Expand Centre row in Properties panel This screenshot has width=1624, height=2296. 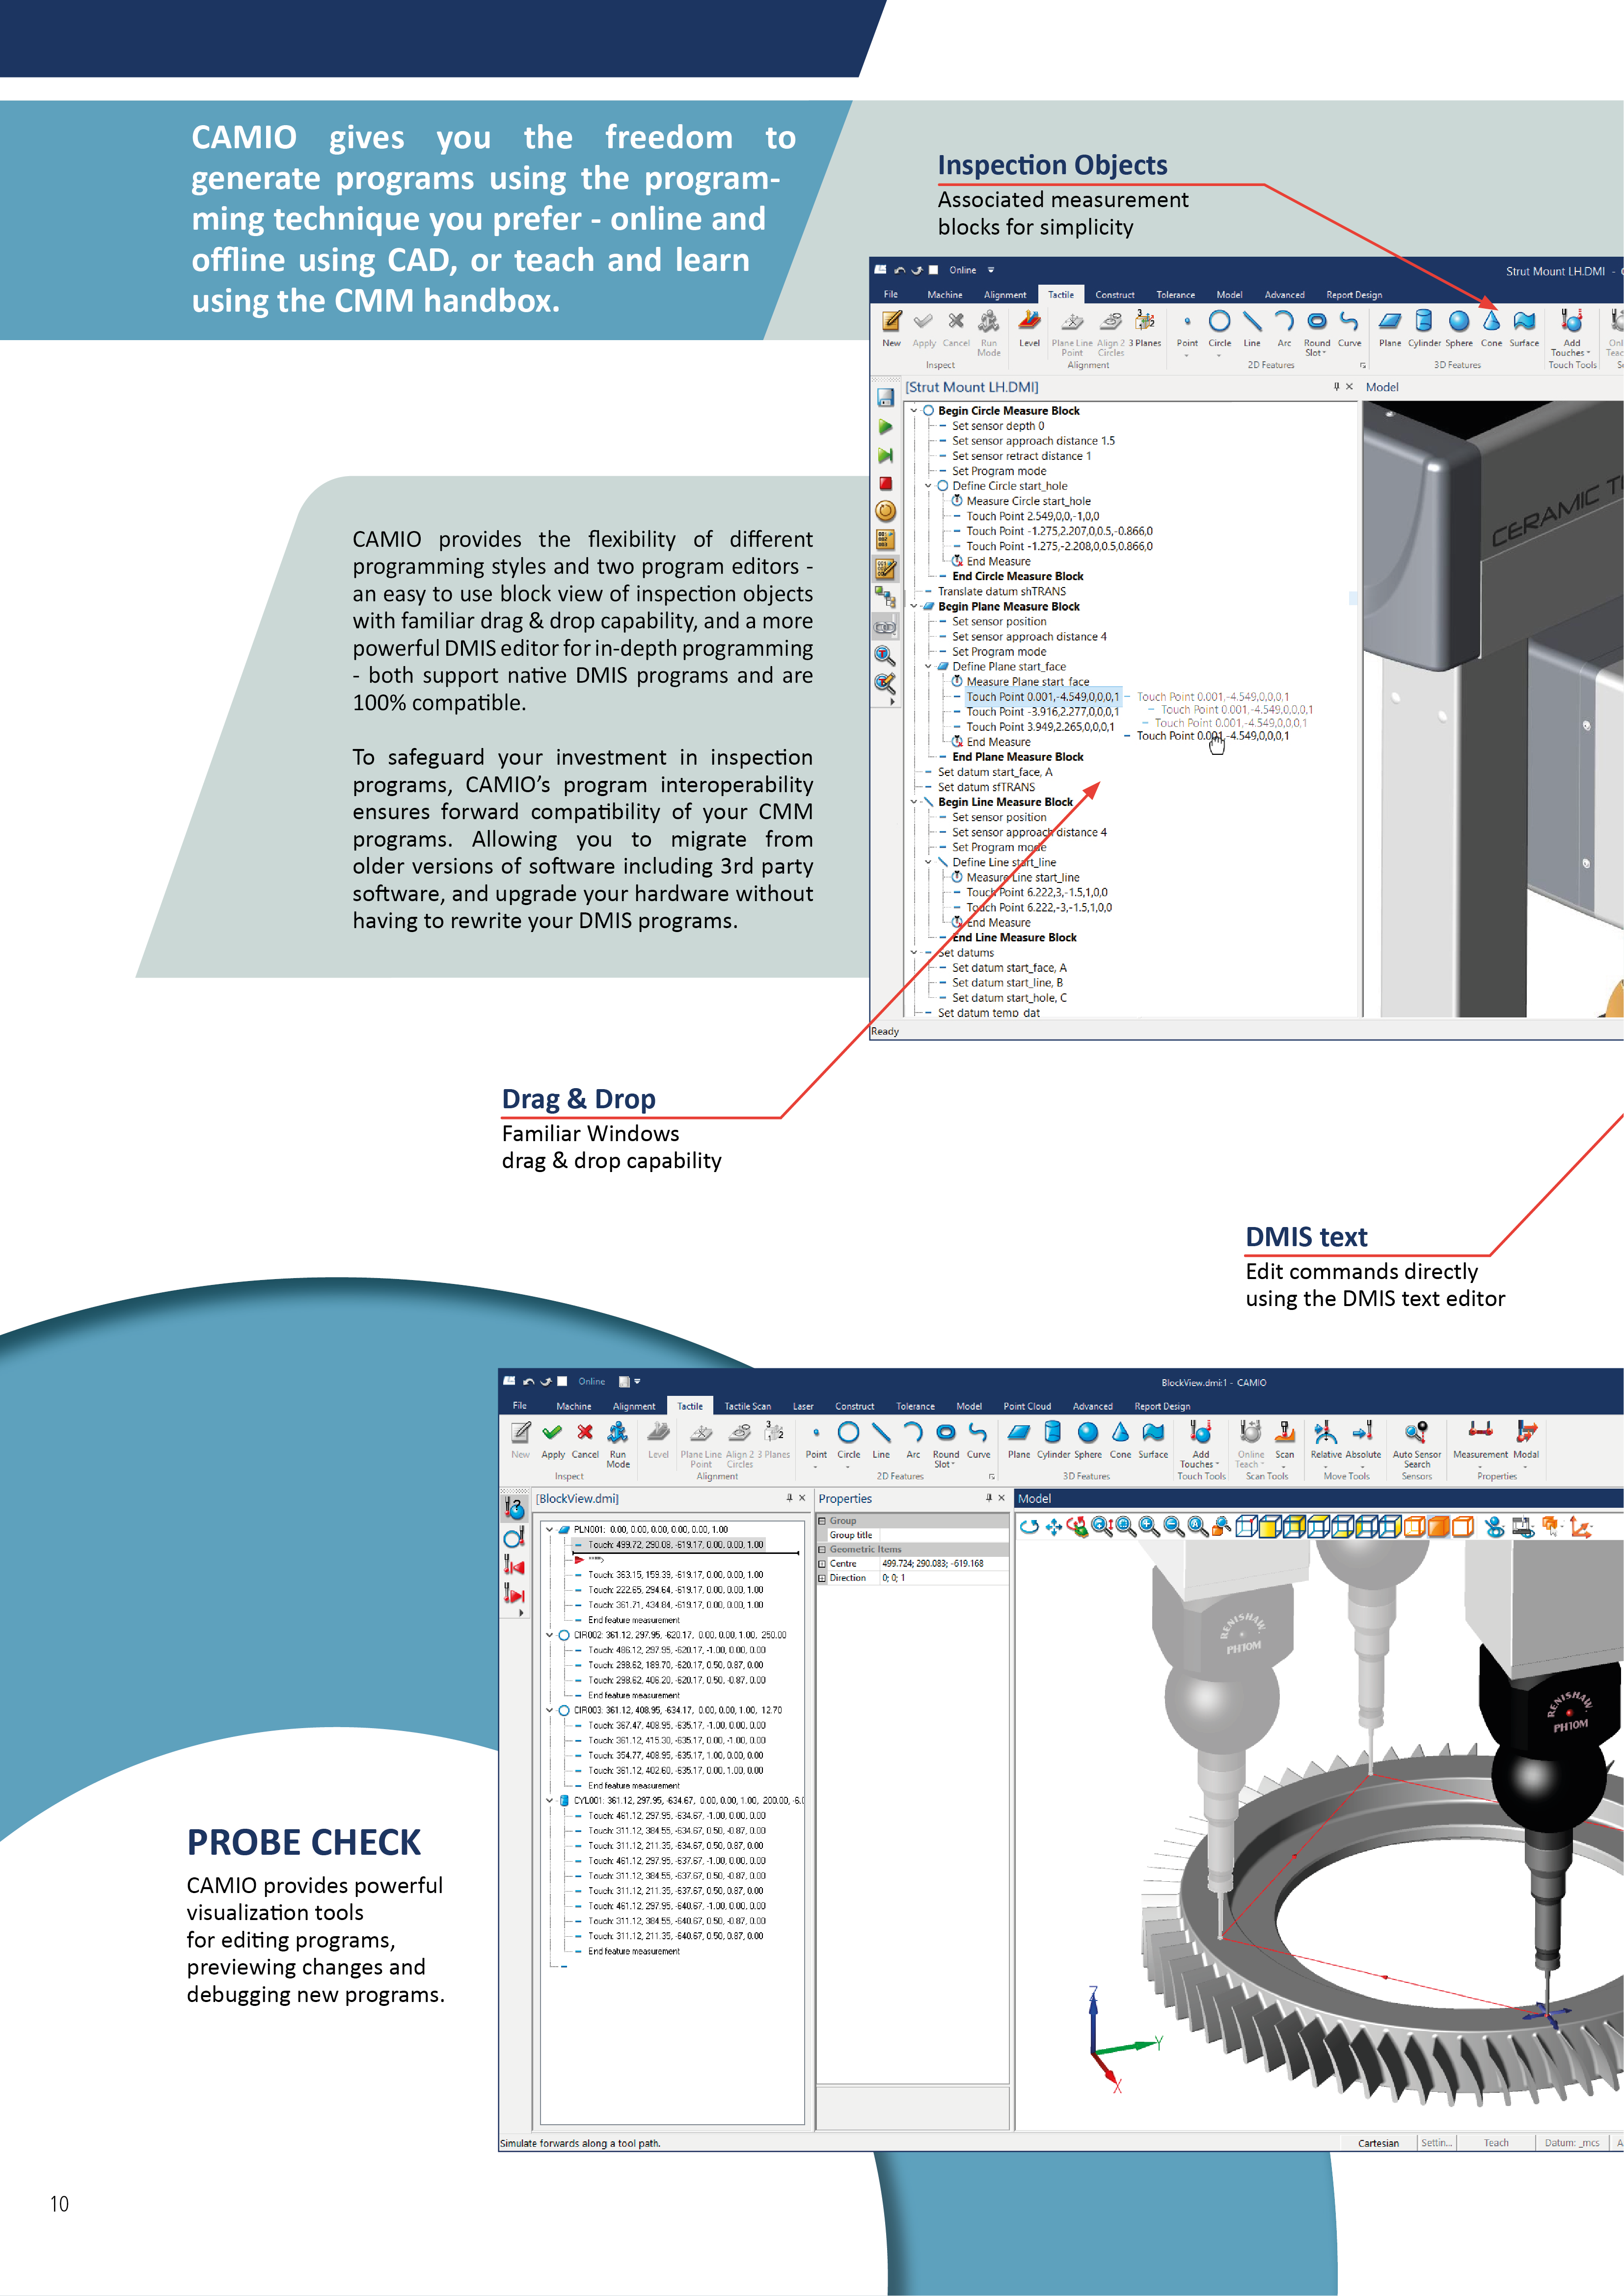822,1563
